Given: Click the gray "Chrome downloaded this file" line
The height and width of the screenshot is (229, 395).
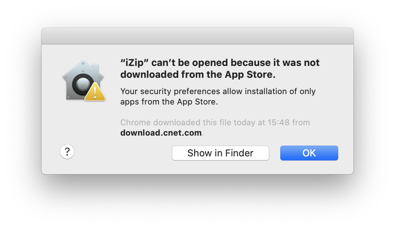Looking at the screenshot, I should click(x=215, y=122).
